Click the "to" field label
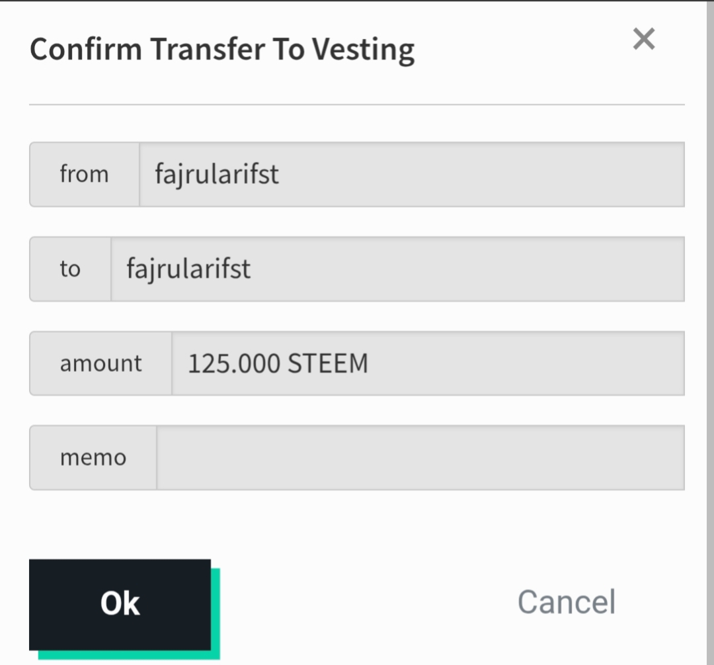Image resolution: width=714 pixels, height=665 pixels. point(69,269)
